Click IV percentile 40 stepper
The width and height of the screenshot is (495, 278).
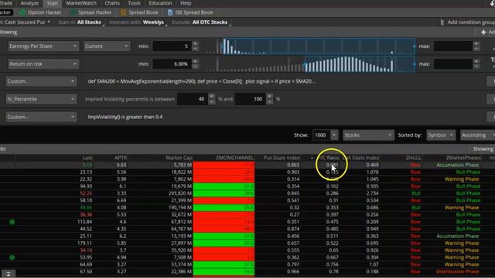pos(211,99)
